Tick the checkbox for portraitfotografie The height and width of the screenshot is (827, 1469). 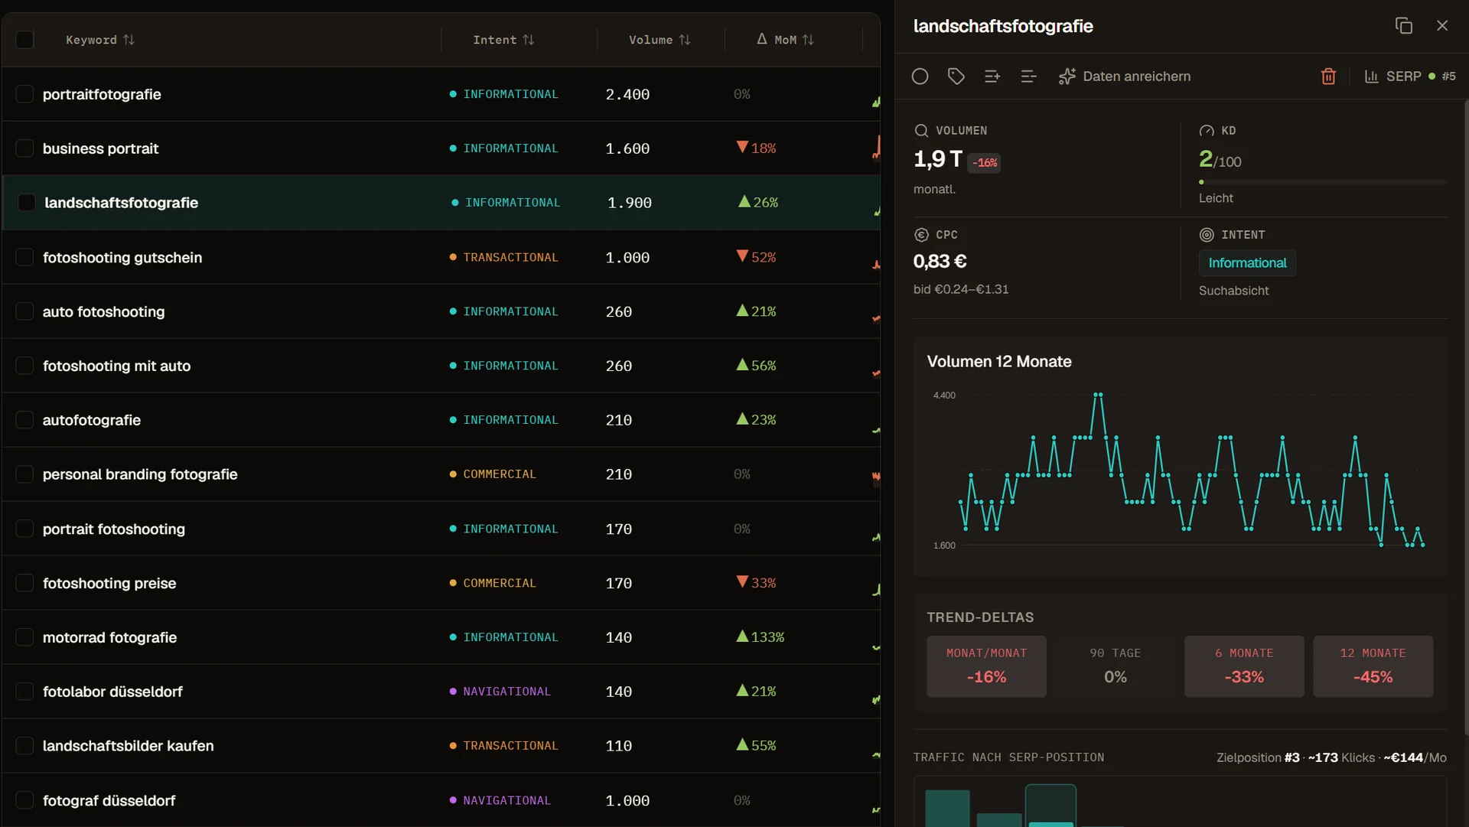point(24,94)
